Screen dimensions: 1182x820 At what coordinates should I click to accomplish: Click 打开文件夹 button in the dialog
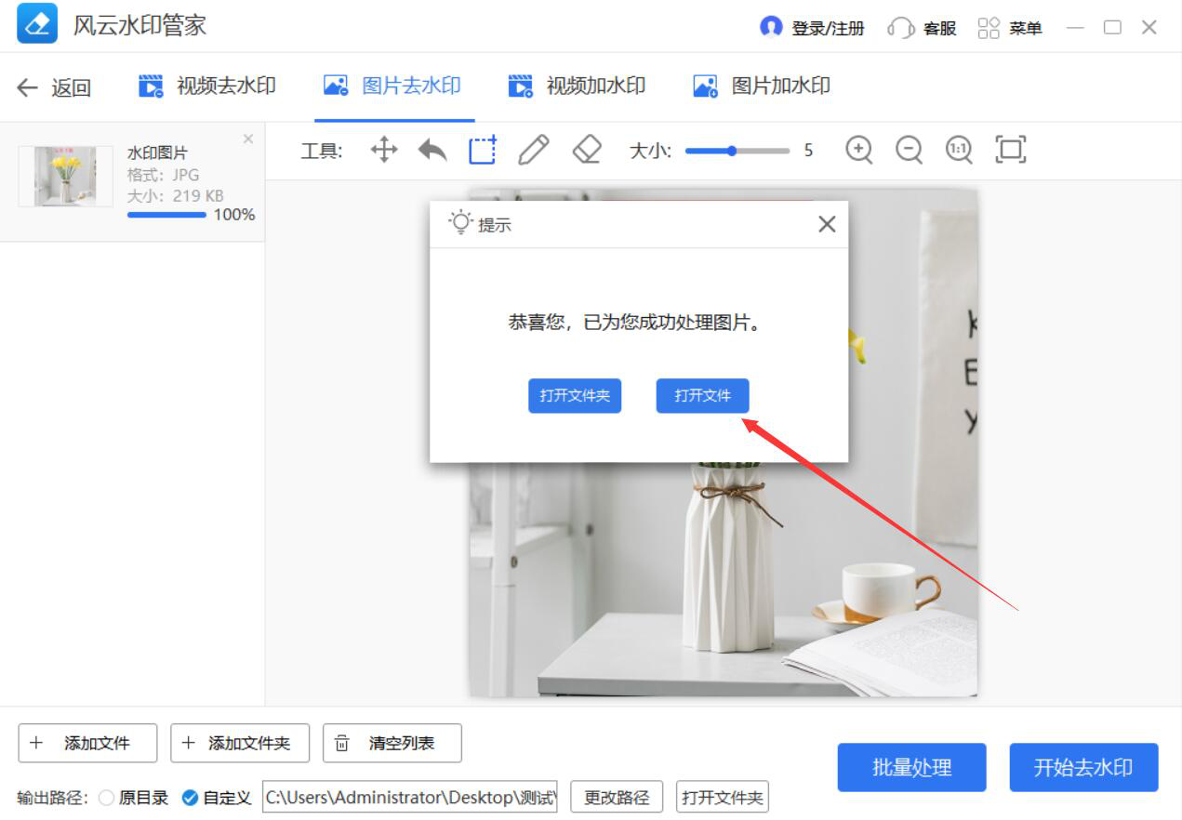[575, 396]
